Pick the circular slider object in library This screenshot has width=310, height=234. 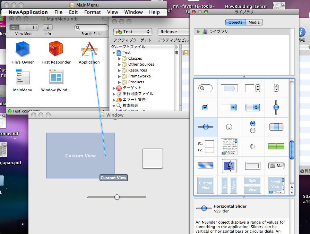(229, 127)
